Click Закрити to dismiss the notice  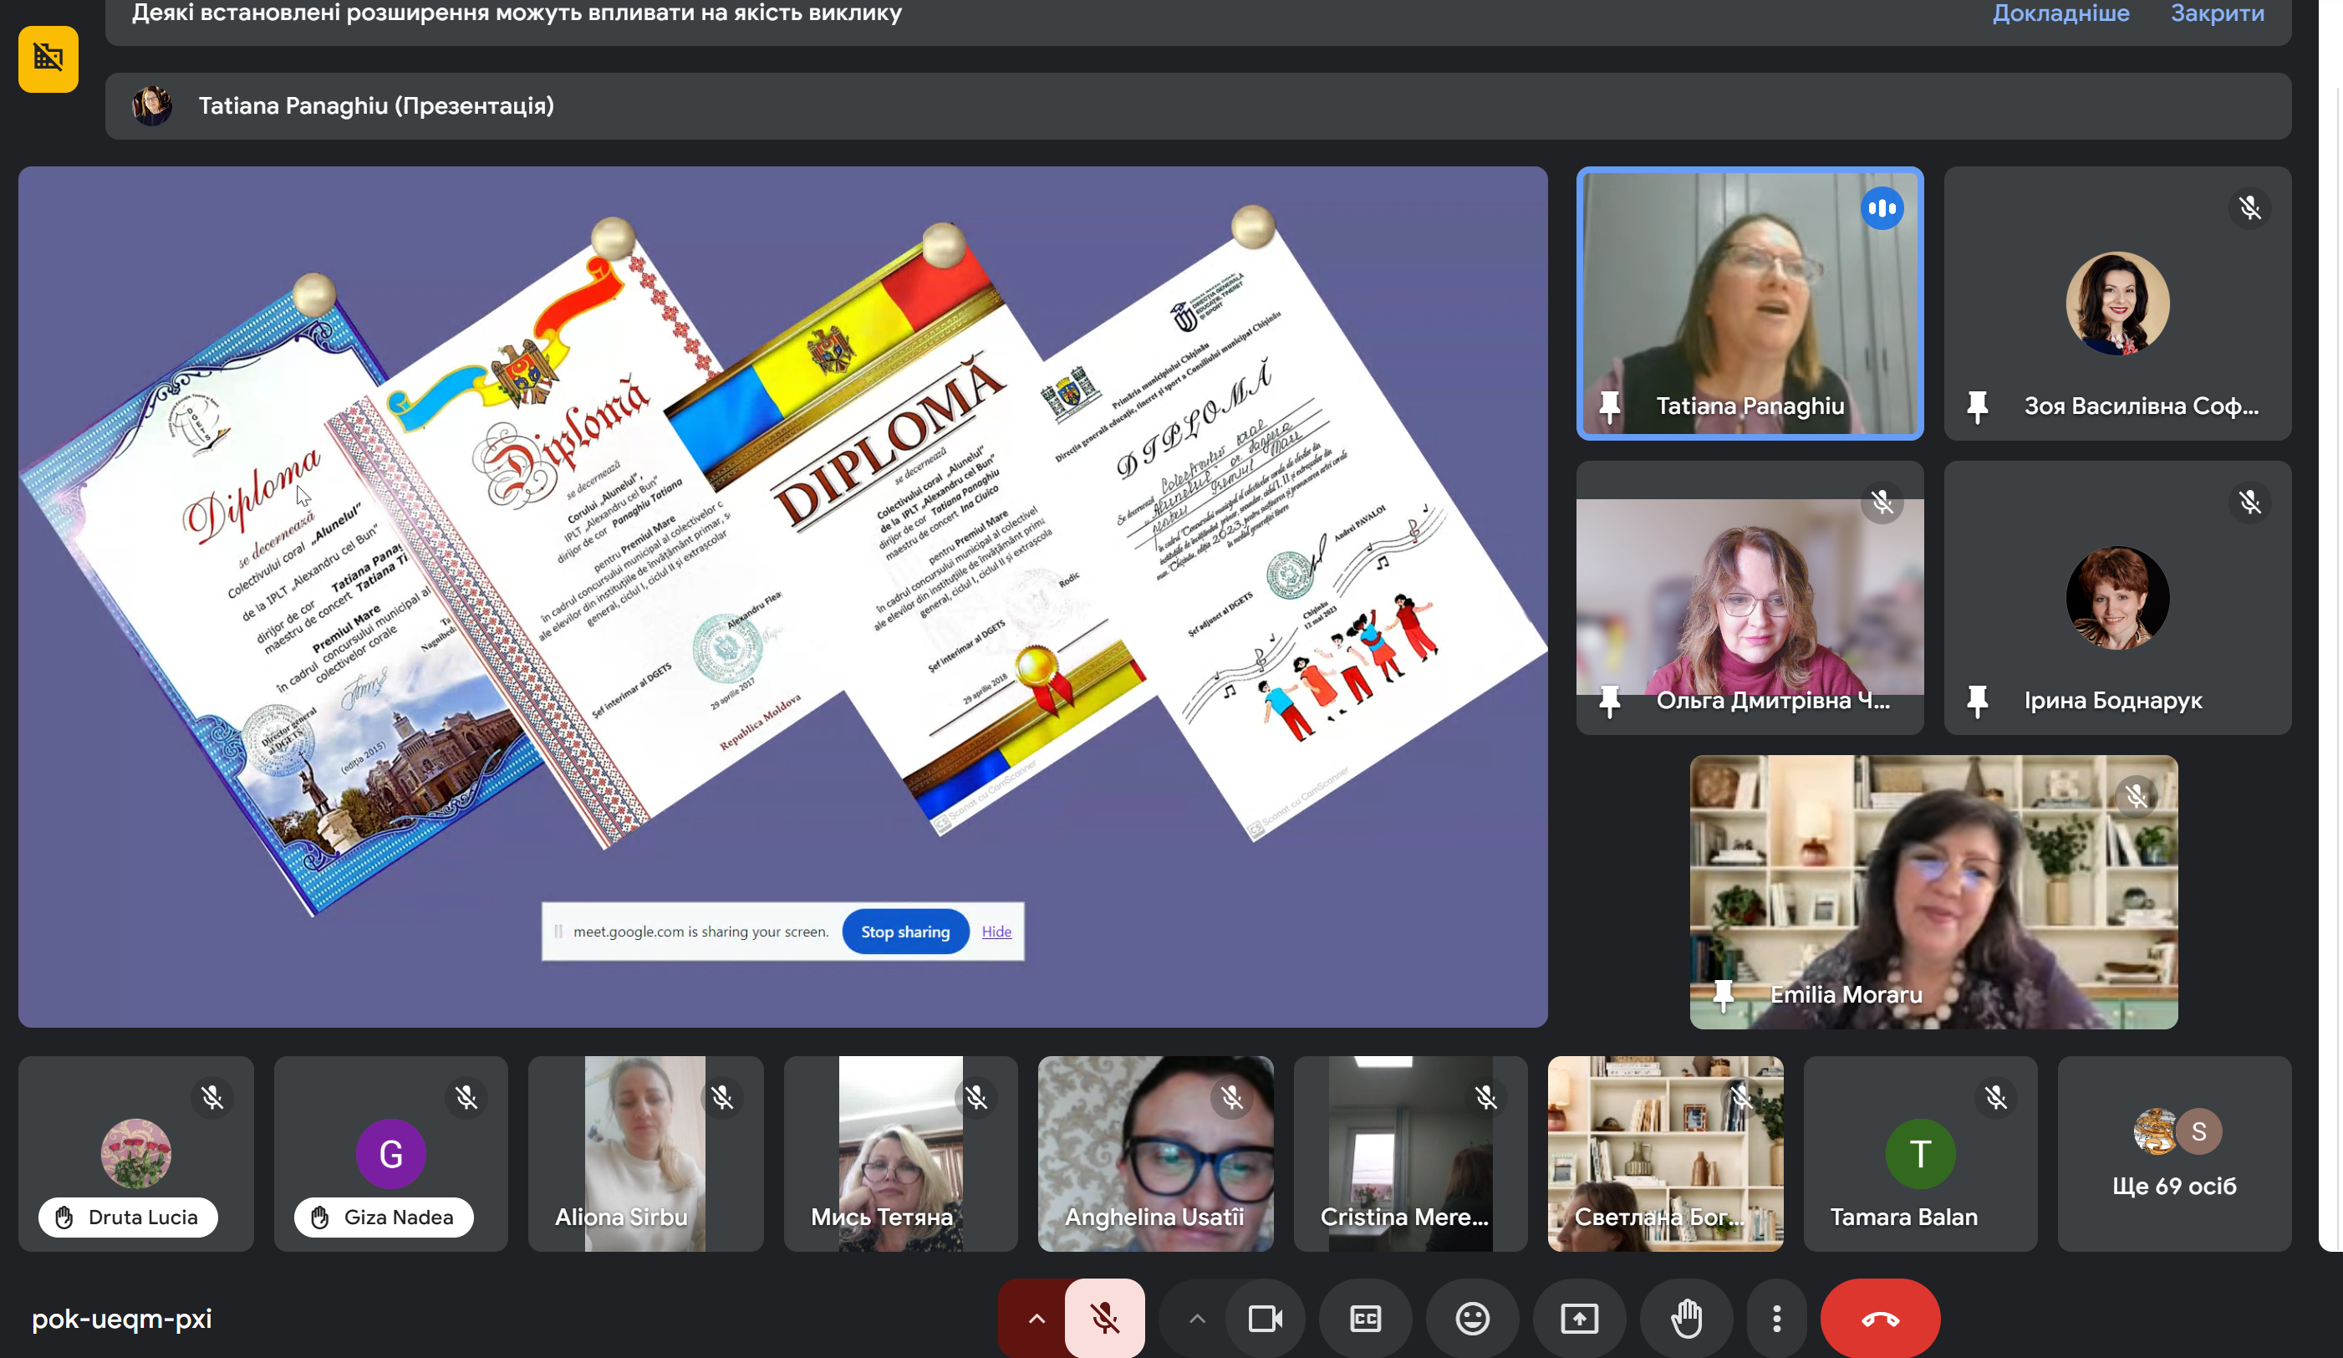(2217, 13)
